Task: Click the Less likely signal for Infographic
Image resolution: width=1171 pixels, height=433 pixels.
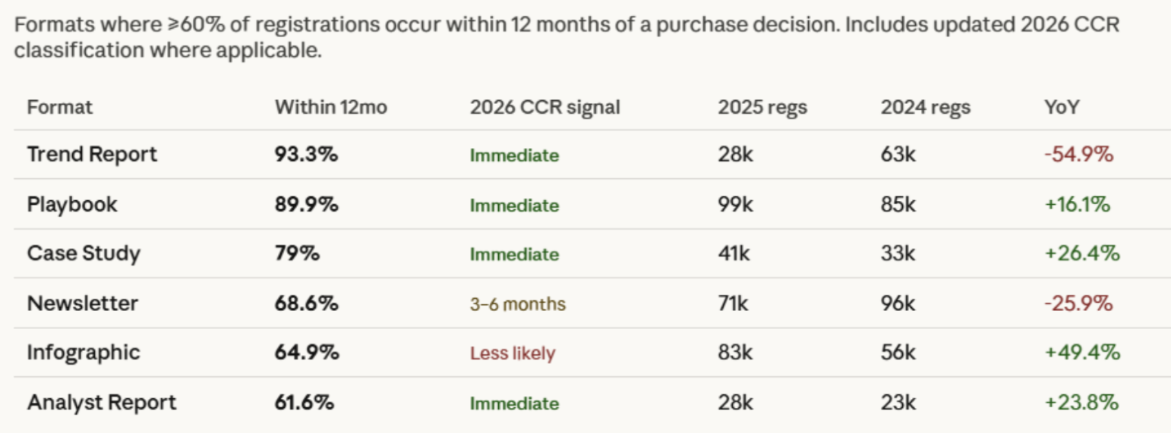Action: click(x=513, y=353)
